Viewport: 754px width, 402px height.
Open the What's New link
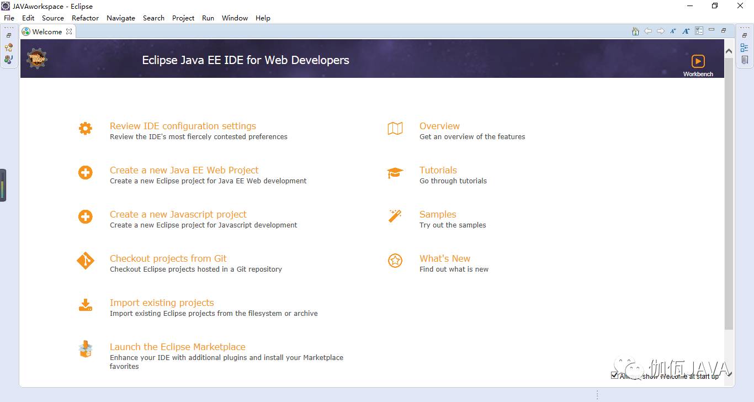coord(445,258)
